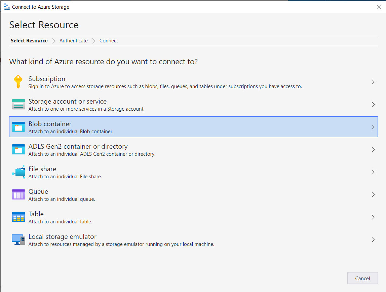Select the Blob container title
The height and width of the screenshot is (292, 386).
pyautogui.click(x=50, y=124)
